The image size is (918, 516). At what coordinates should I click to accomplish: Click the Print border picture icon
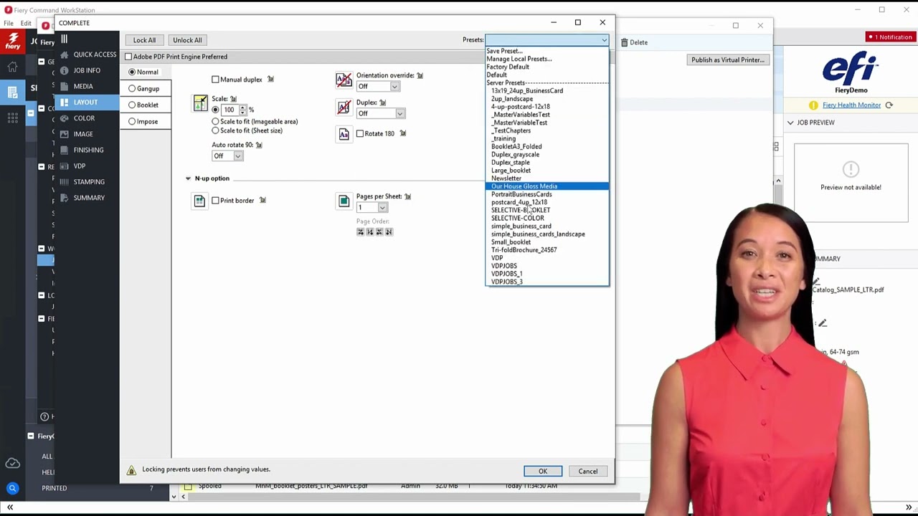pyautogui.click(x=199, y=201)
